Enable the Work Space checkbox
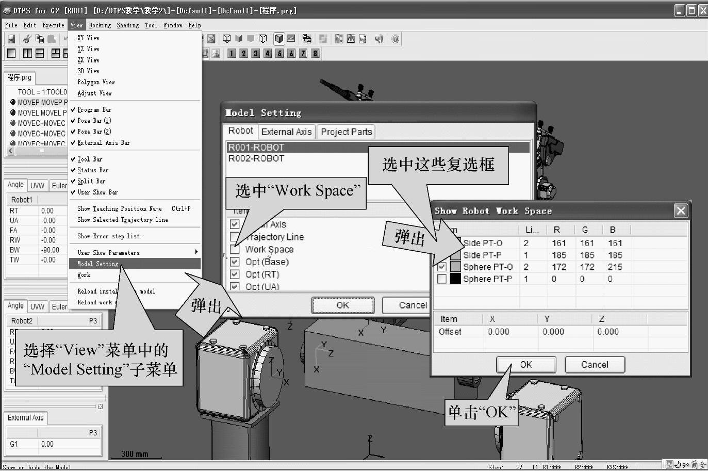 (235, 249)
